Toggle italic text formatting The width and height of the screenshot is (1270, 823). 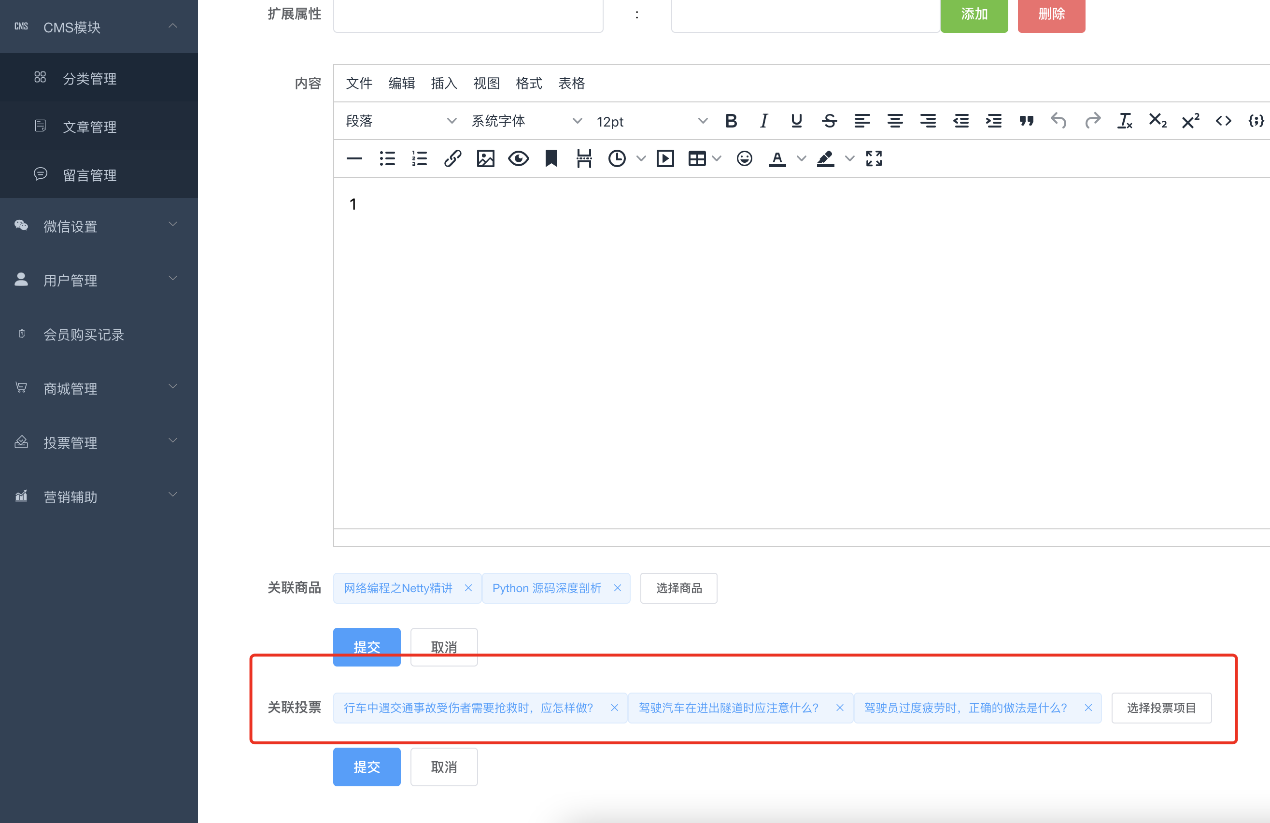point(763,121)
